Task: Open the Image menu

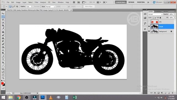Action: pyautogui.click(x=18, y=2)
